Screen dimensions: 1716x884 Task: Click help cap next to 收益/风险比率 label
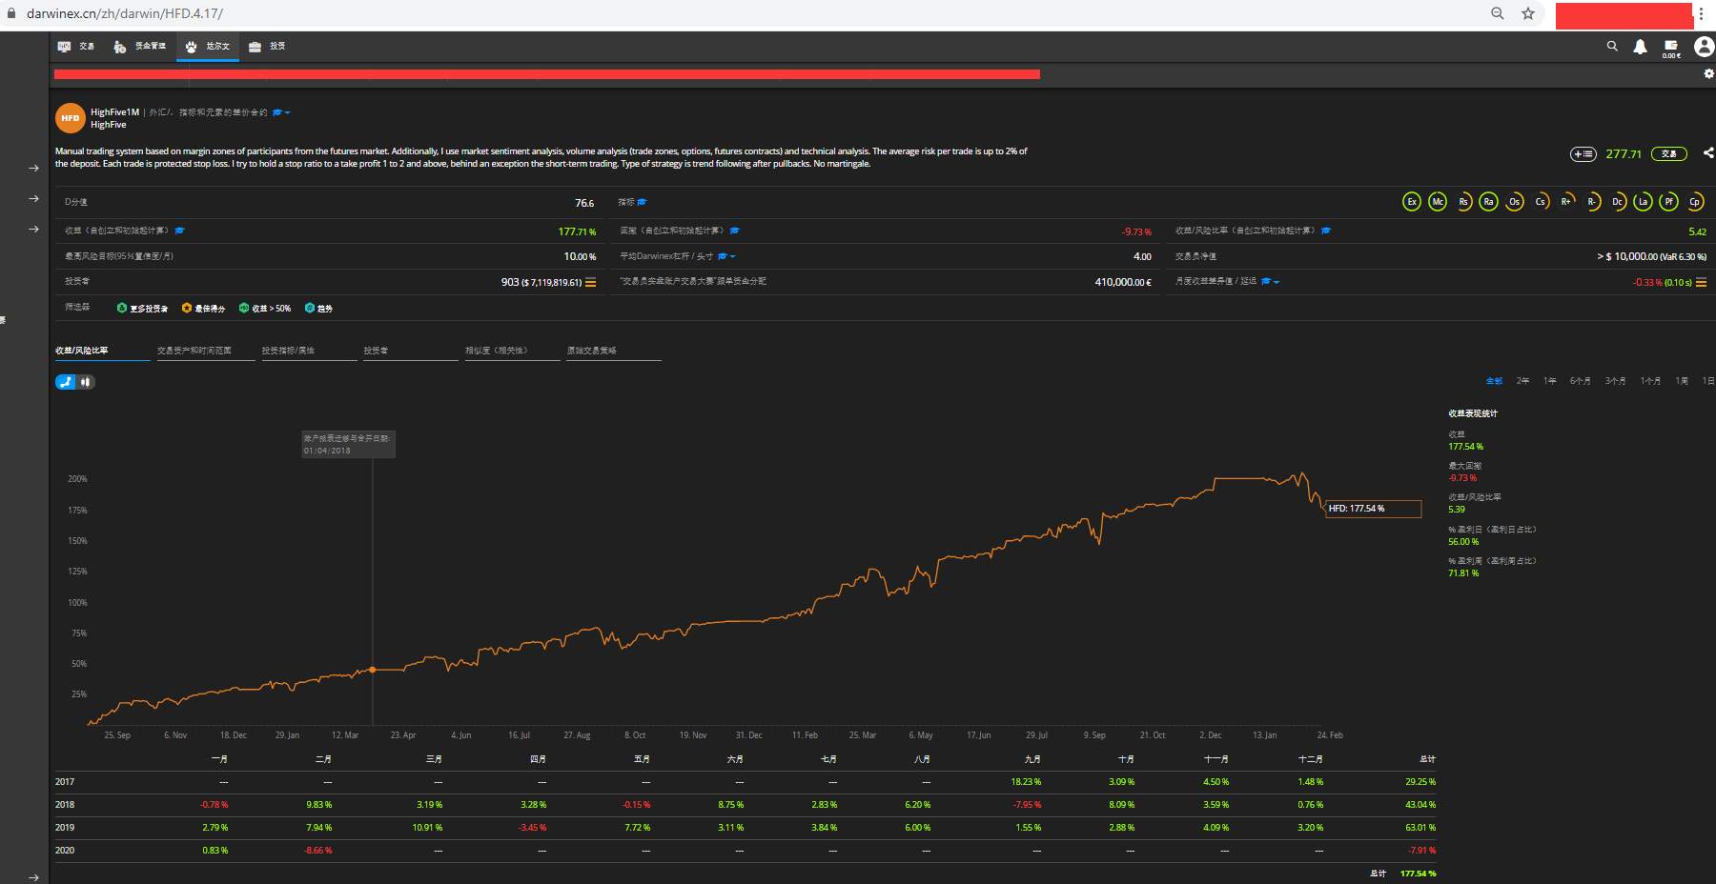pos(1325,231)
